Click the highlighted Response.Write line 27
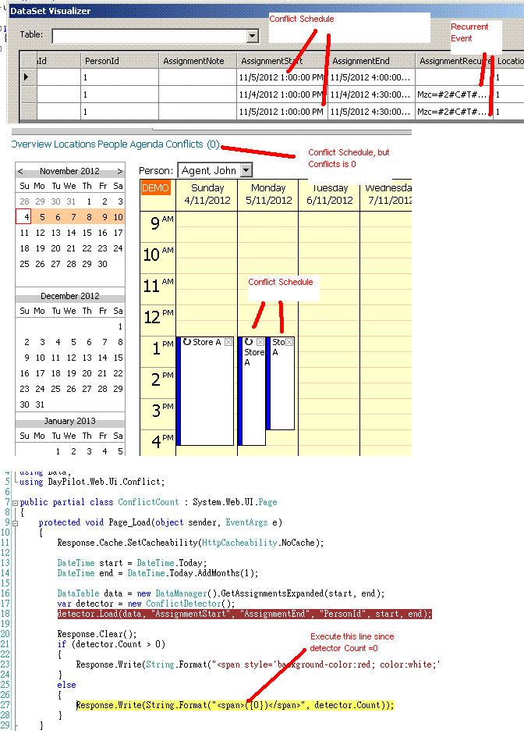 point(235,705)
